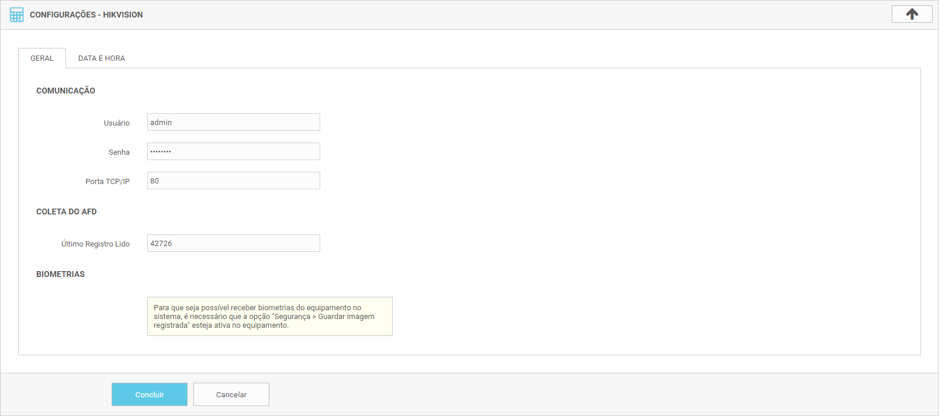
Task: Click the Porta TCP/IP text label
Action: tap(108, 182)
